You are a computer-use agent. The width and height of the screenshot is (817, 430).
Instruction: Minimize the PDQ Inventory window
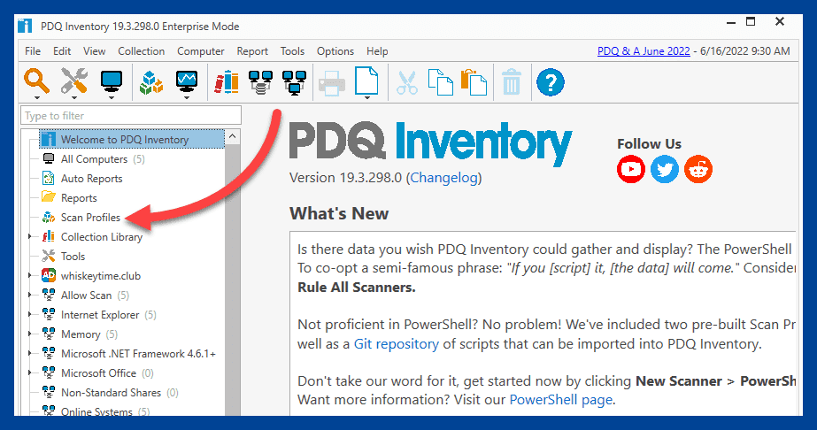click(x=731, y=22)
